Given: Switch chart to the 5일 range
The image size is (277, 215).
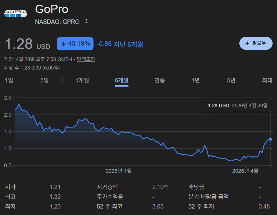Looking at the screenshot, I should [x=44, y=80].
